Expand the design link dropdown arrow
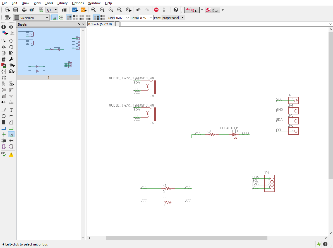 (202, 10)
